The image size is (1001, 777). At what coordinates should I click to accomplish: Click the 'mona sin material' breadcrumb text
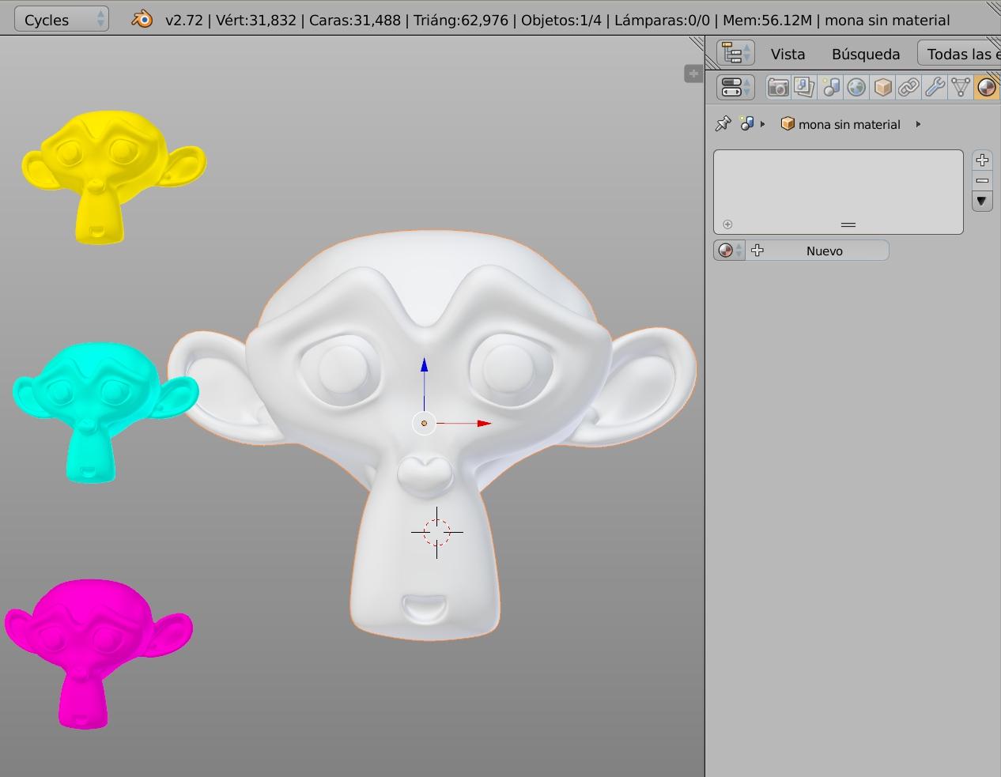point(849,125)
